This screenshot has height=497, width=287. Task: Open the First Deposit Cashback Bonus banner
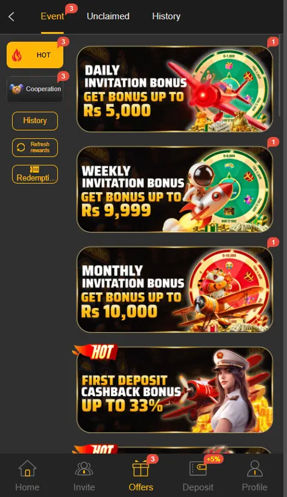tap(175, 390)
